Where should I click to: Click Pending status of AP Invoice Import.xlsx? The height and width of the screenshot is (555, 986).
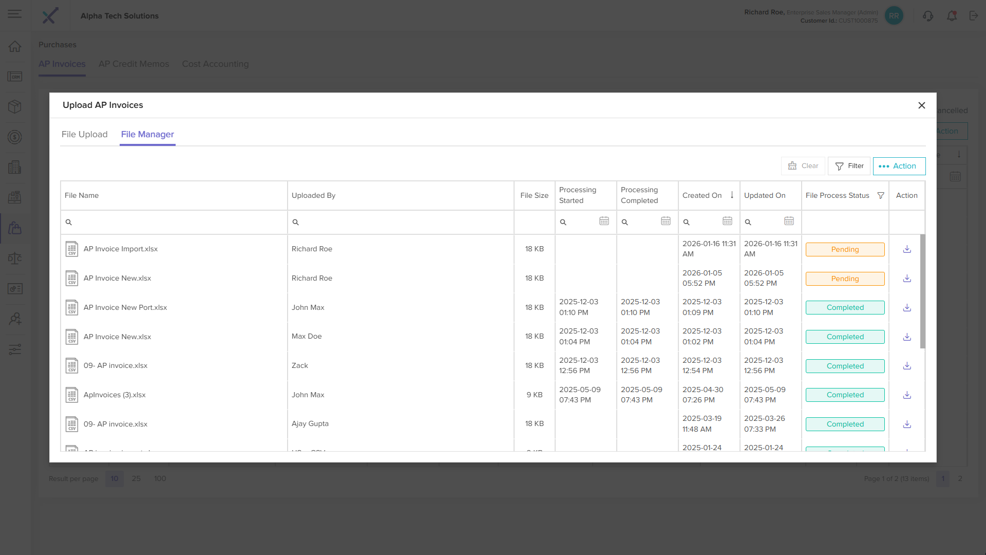[845, 249]
